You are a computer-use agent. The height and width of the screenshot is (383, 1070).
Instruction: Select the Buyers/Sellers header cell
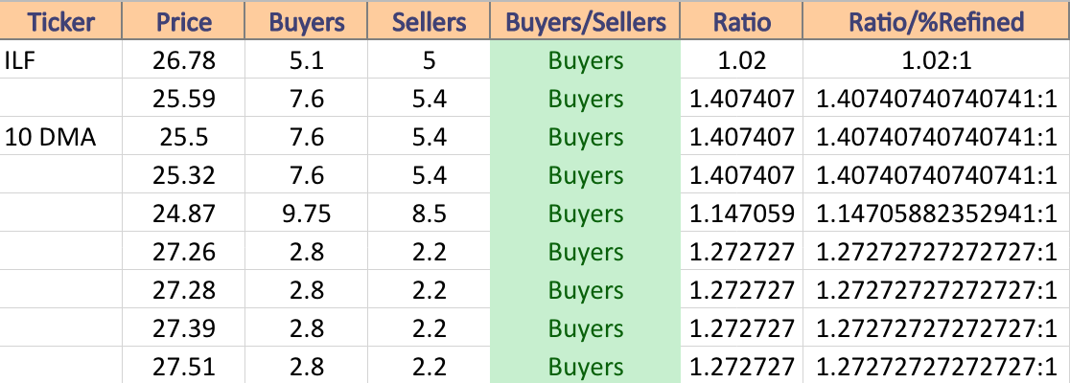tap(586, 20)
